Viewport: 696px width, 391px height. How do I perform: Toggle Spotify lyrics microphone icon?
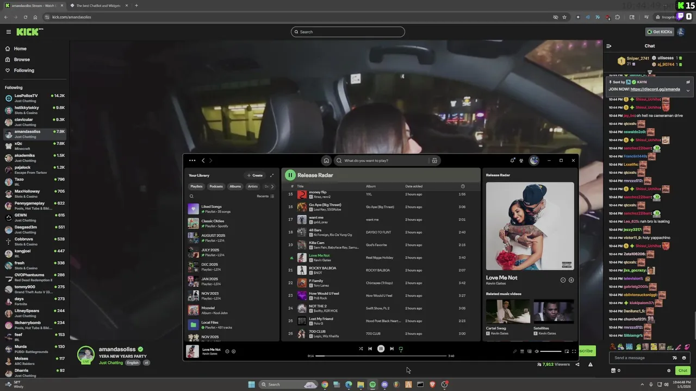point(515,351)
